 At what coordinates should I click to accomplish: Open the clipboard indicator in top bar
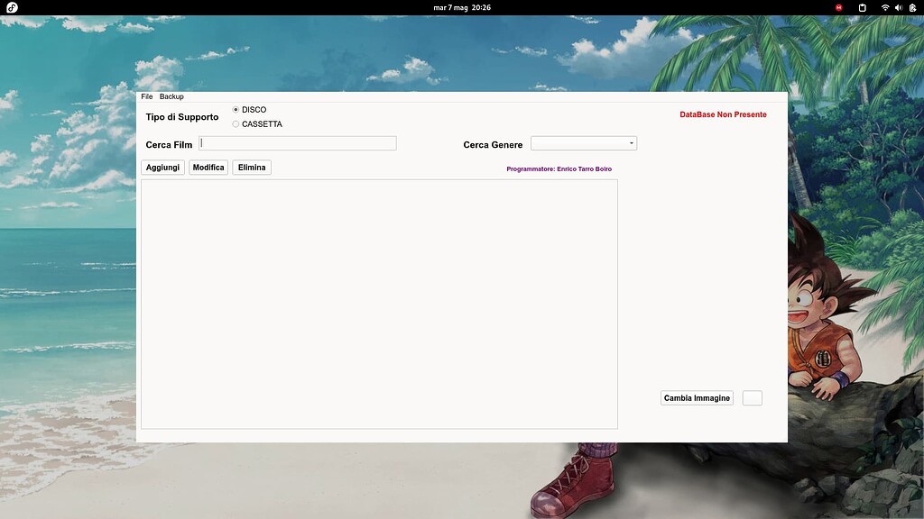tap(862, 7)
